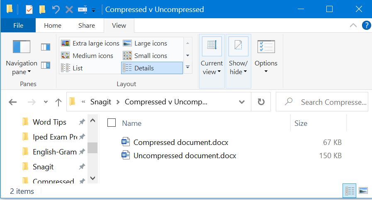The width and height of the screenshot is (372, 200).
Task: Switch to the Home ribbon tab
Action: coord(53,25)
